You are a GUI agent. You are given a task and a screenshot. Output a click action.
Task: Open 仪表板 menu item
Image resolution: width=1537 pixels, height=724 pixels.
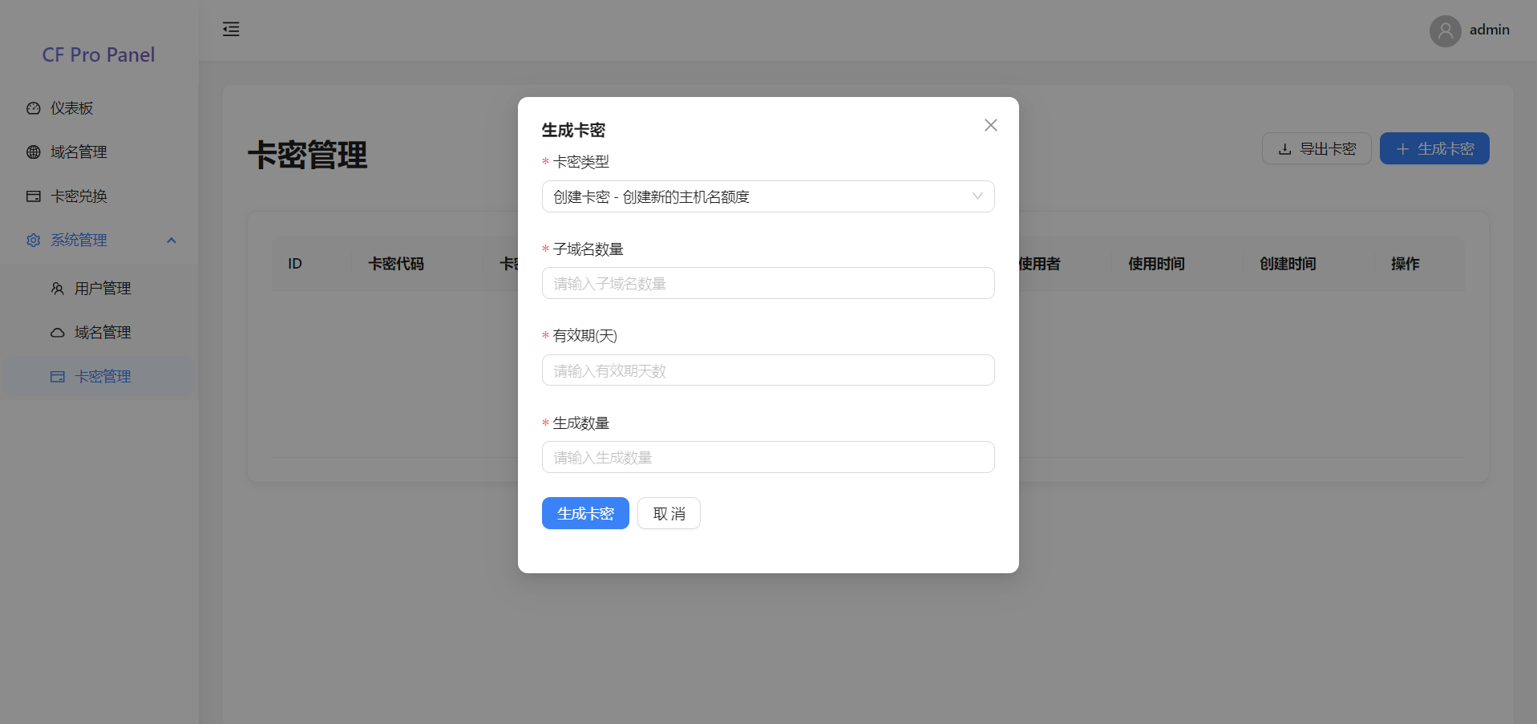[x=72, y=108]
